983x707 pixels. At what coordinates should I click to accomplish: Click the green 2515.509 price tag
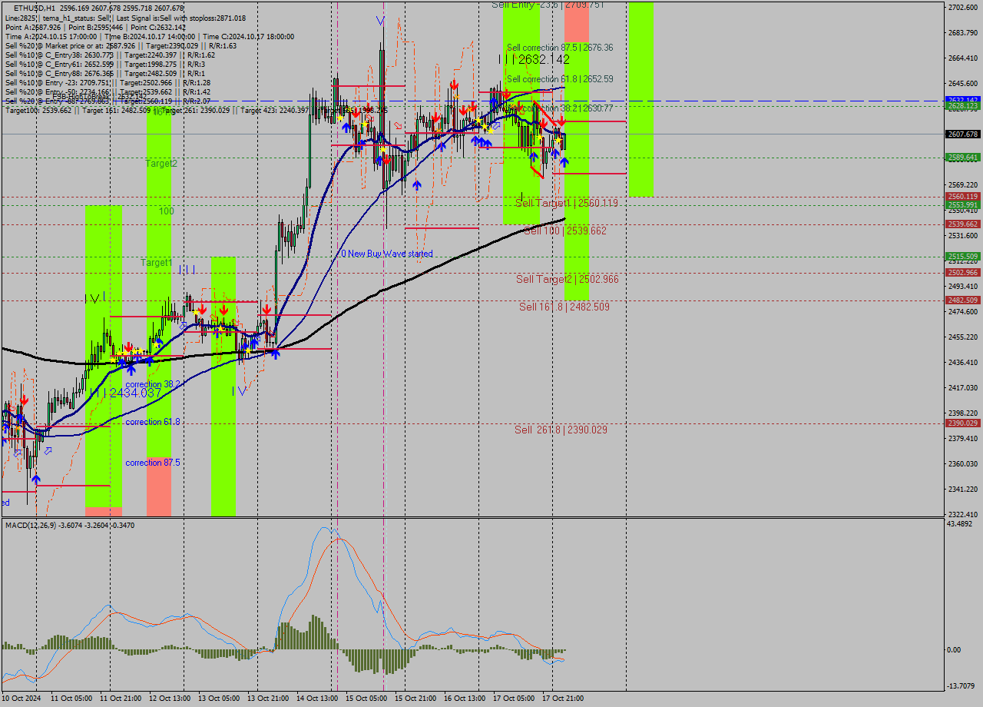pos(962,257)
